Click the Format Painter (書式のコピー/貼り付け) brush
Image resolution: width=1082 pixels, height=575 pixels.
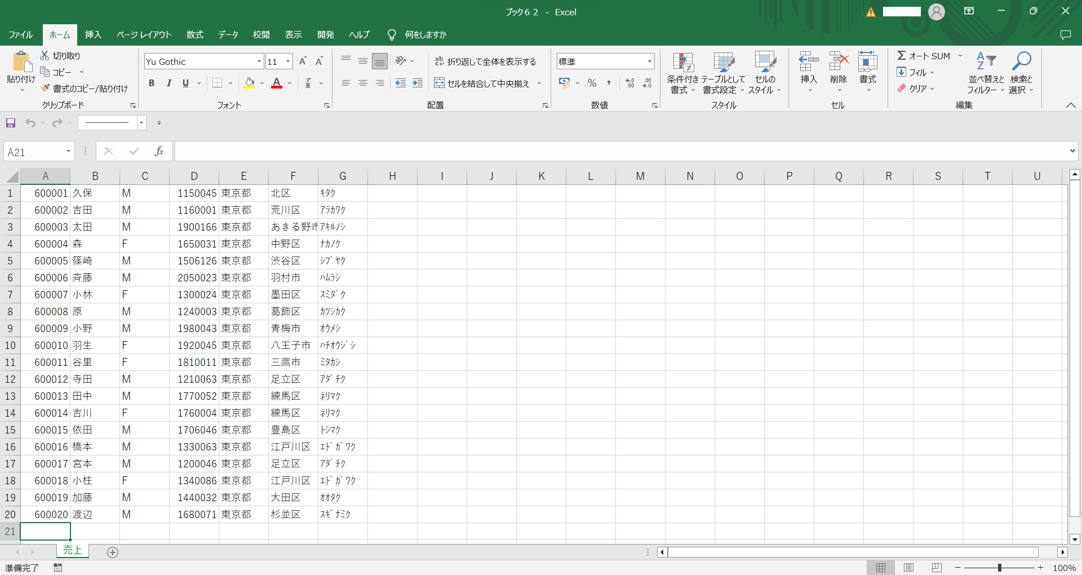tap(45, 89)
